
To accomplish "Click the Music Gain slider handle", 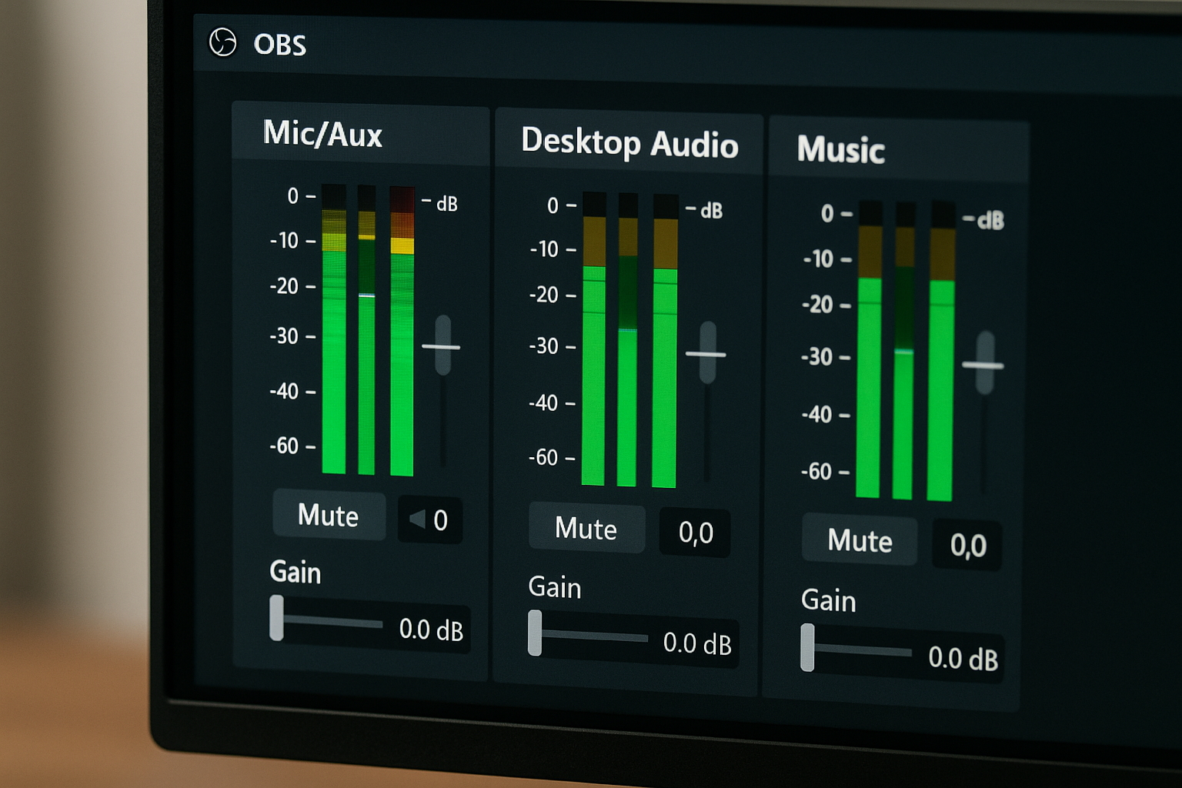I will [807, 648].
